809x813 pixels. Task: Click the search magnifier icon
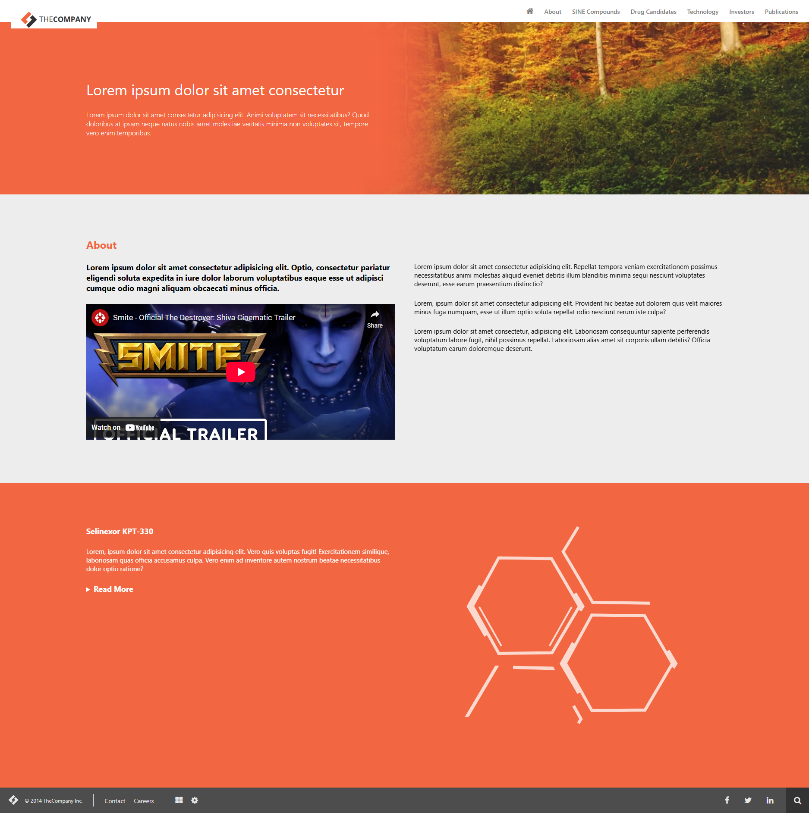tap(797, 800)
